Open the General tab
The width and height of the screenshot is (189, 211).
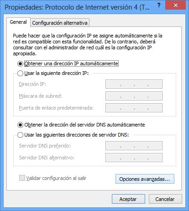click(18, 22)
